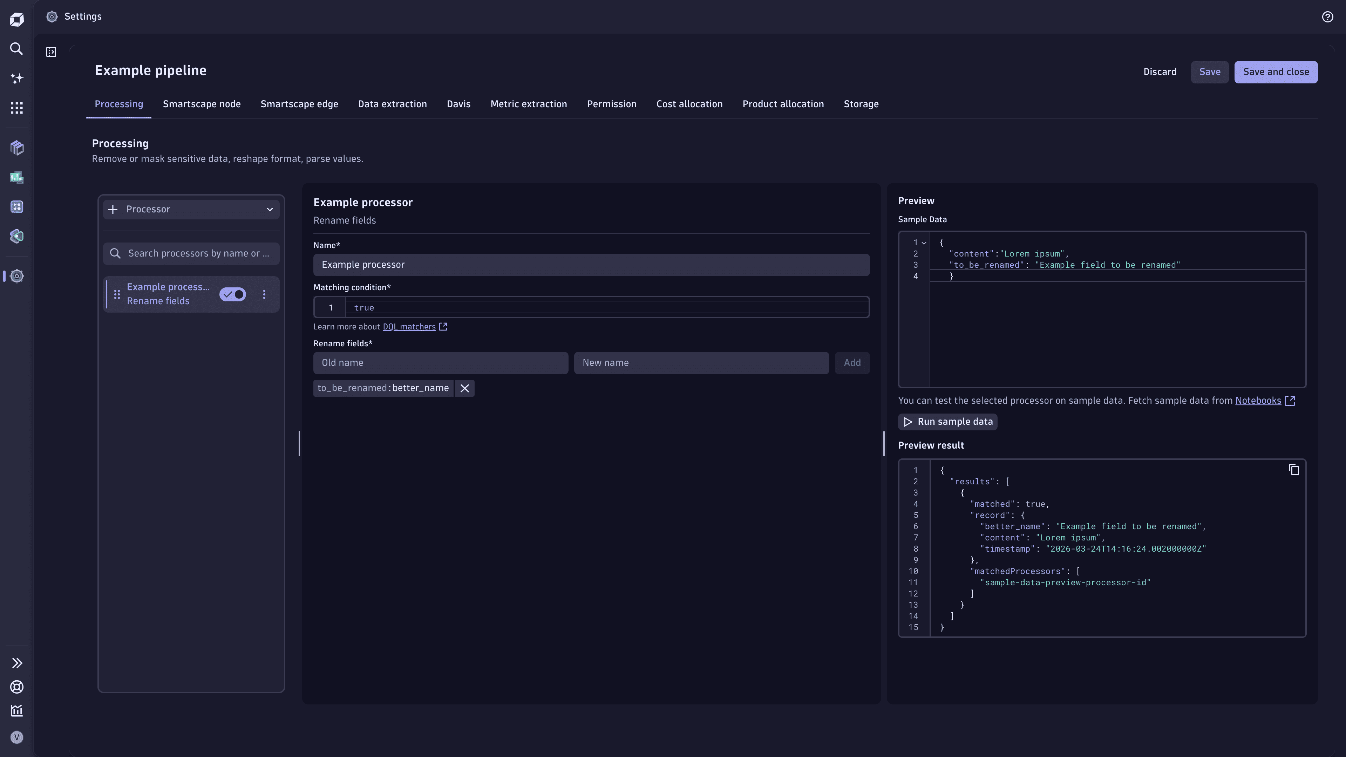The image size is (1346, 757).
Task: Open the app launcher grid icon
Action: click(16, 108)
